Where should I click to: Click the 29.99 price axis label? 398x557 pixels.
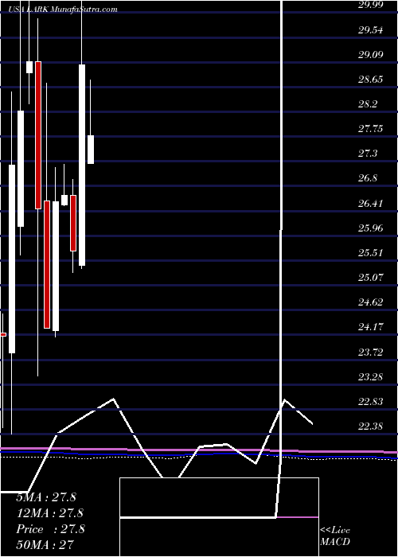[370, 5]
